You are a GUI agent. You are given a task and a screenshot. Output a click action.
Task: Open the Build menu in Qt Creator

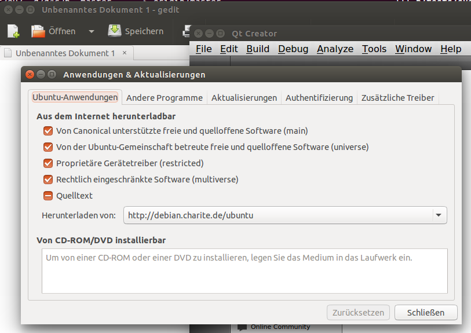[x=257, y=49]
